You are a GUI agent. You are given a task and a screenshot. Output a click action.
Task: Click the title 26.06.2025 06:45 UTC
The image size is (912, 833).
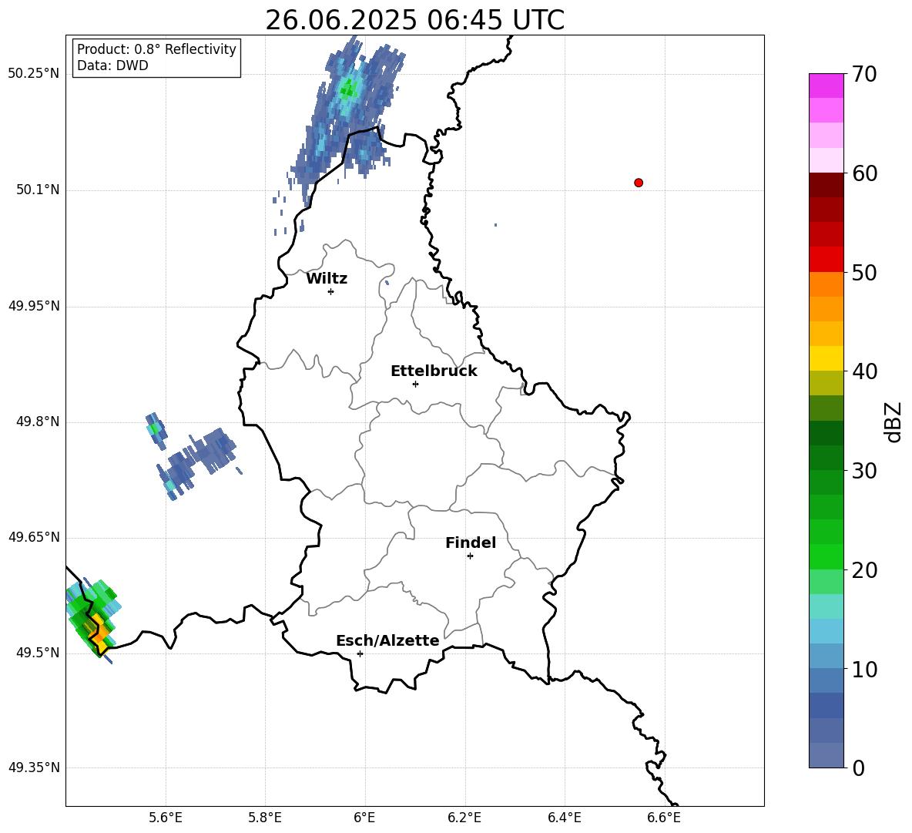414,20
